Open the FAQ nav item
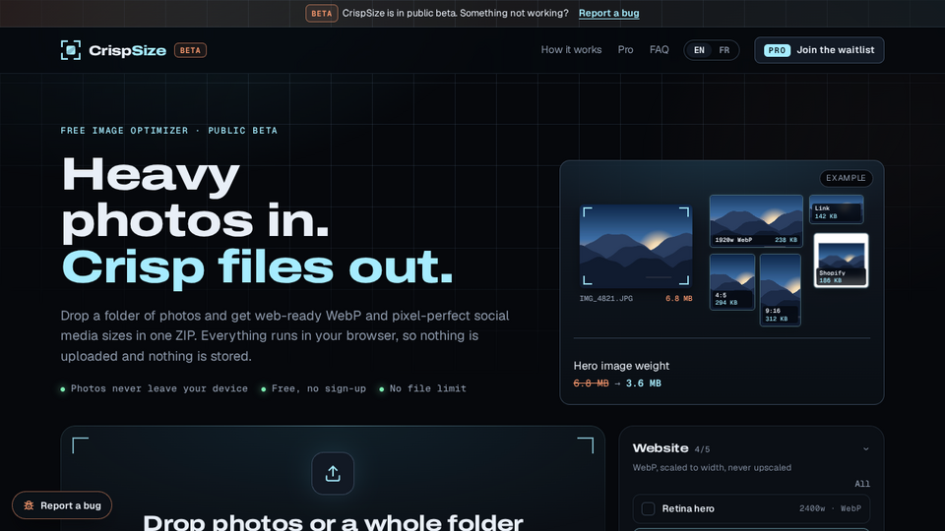Viewport: 945px width, 531px height. 659,50
